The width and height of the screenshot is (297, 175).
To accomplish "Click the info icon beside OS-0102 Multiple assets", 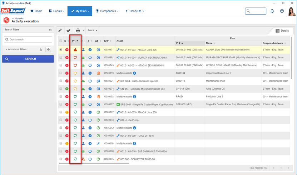I will 134,96.
